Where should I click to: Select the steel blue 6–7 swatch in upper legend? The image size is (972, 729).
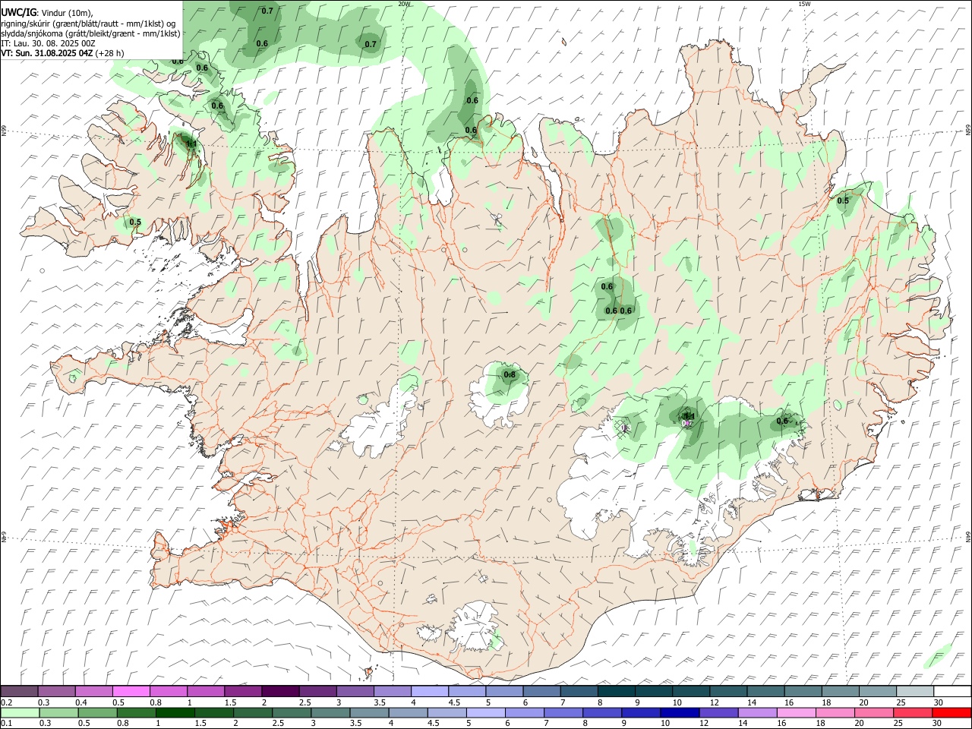point(541,692)
